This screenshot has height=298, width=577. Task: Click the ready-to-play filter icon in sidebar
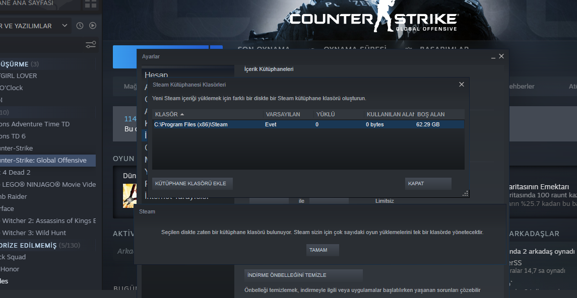(93, 26)
